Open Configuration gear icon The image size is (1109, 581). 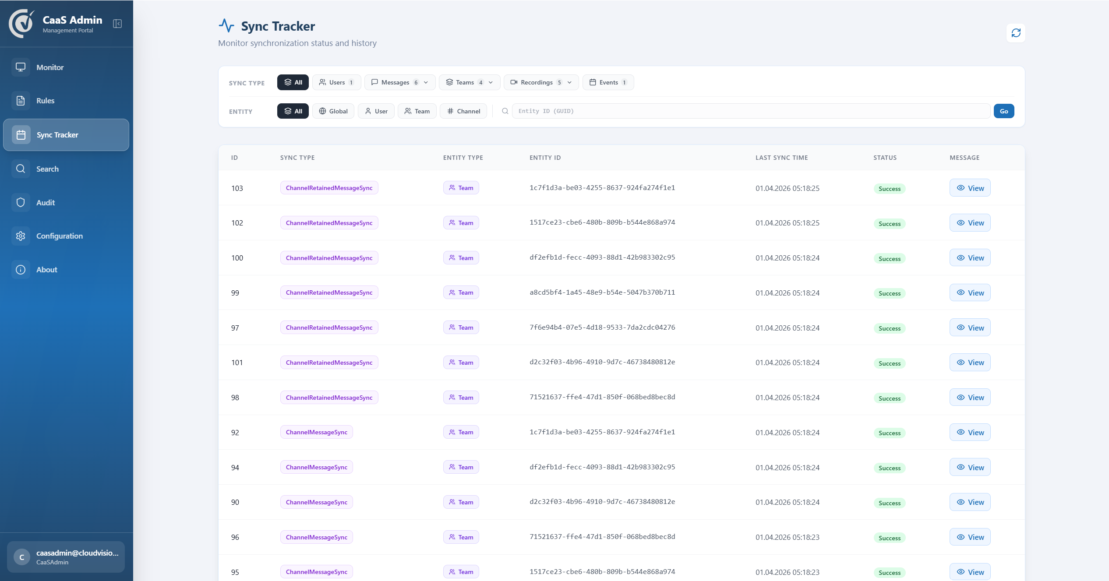tap(21, 236)
